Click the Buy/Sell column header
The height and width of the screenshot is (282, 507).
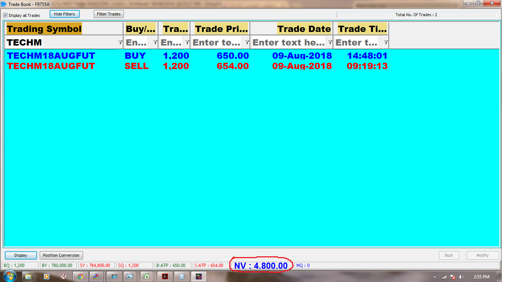tap(141, 29)
